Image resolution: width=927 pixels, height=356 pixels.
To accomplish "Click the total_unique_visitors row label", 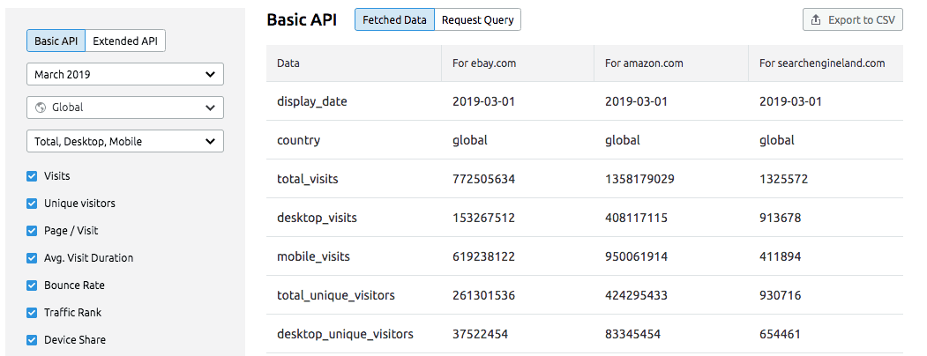I will click(336, 295).
